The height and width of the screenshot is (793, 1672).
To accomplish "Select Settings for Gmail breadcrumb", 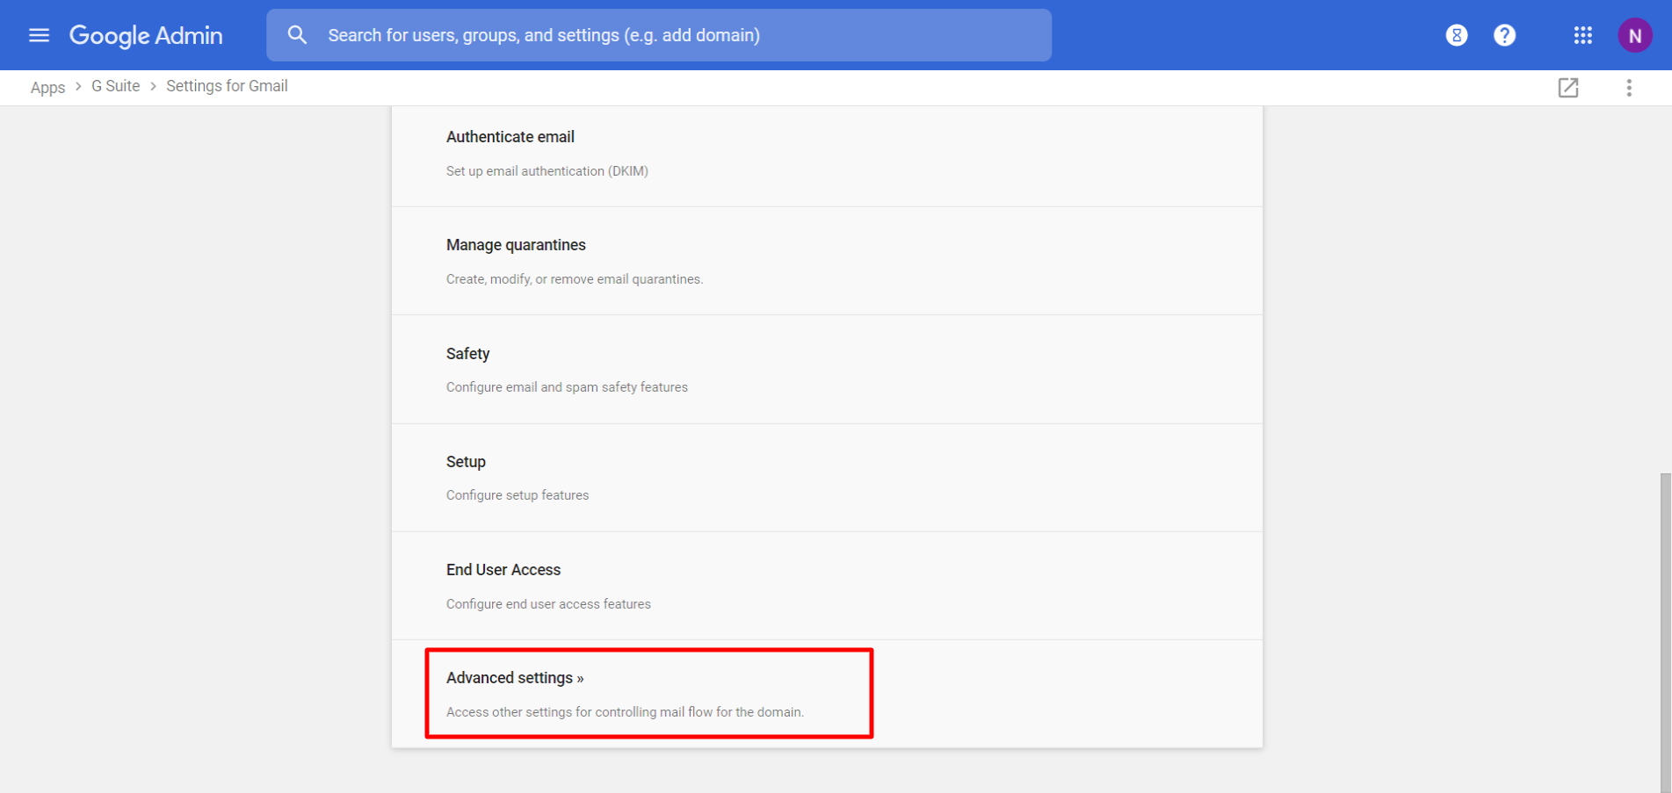I will pos(227,86).
